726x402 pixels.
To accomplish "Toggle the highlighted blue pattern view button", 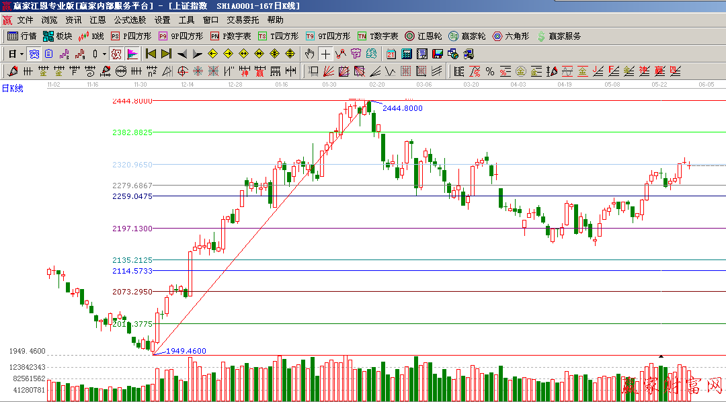I will (x=34, y=54).
